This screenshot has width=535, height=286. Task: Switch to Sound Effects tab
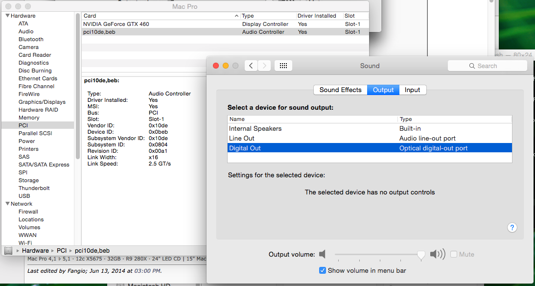coord(340,90)
